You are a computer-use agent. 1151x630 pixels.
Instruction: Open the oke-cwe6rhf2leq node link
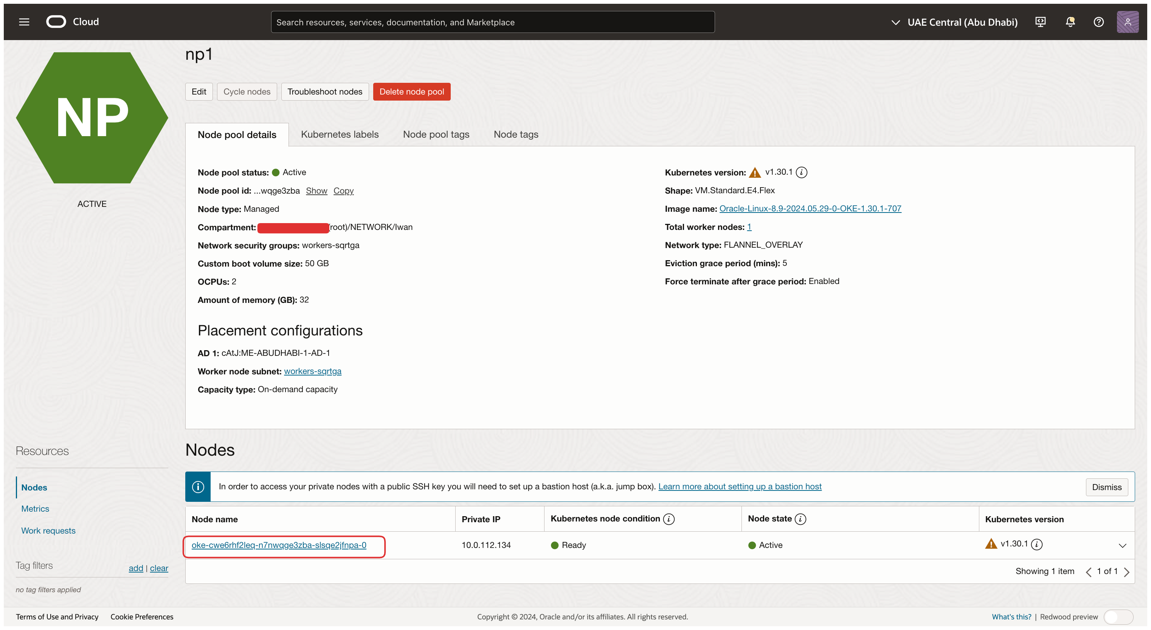[x=279, y=545]
